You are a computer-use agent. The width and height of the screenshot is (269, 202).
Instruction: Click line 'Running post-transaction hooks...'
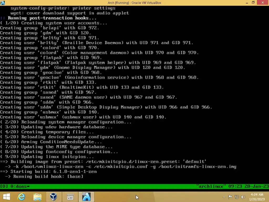coord(52,18)
